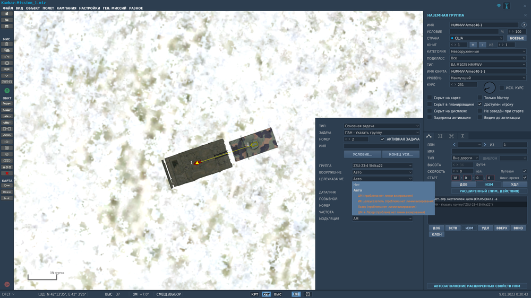Viewport: 531px width, 298px height.
Task: Open the ТИП dropdown showing БА M1025 HMMWV
Action: [488, 65]
